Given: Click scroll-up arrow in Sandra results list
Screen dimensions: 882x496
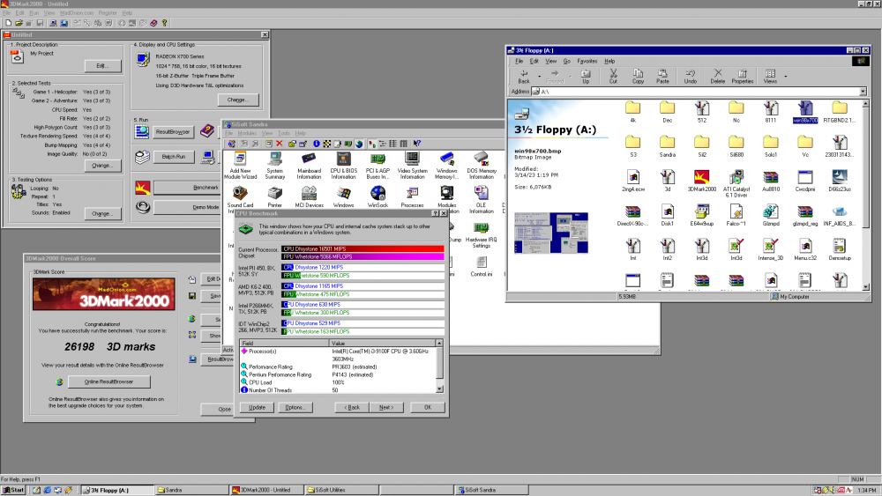Looking at the screenshot, I should pos(439,343).
